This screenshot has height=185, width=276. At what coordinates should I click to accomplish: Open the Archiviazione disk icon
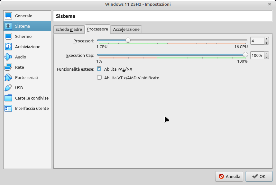8,47
